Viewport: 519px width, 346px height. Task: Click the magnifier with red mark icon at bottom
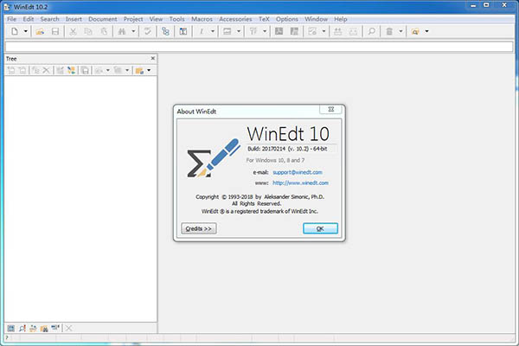pos(22,328)
